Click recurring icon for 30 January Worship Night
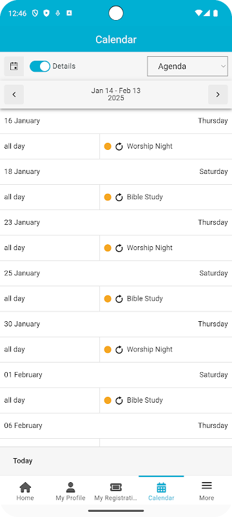The height and width of the screenshot is (517, 232). 119,350
